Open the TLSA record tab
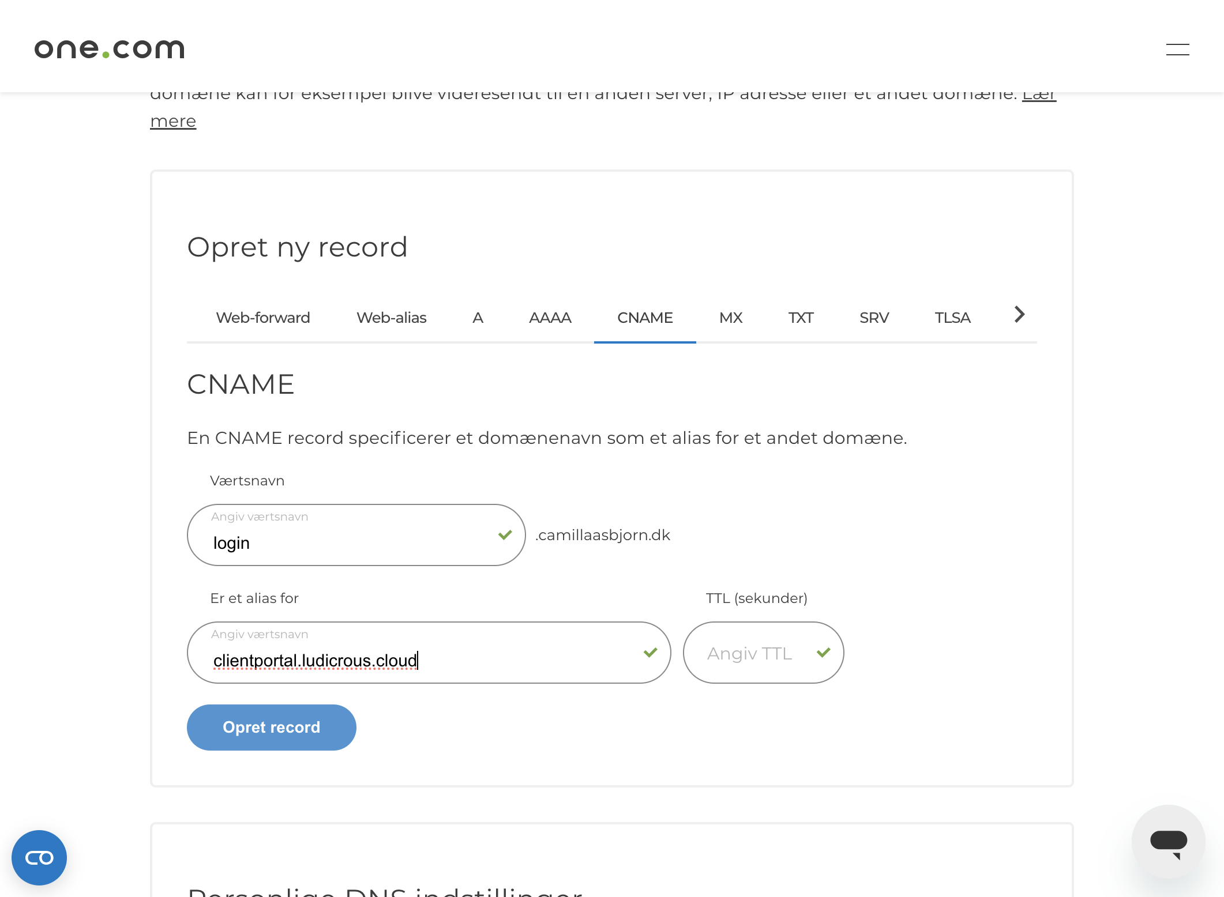Viewport: 1224px width, 897px height. [952, 318]
